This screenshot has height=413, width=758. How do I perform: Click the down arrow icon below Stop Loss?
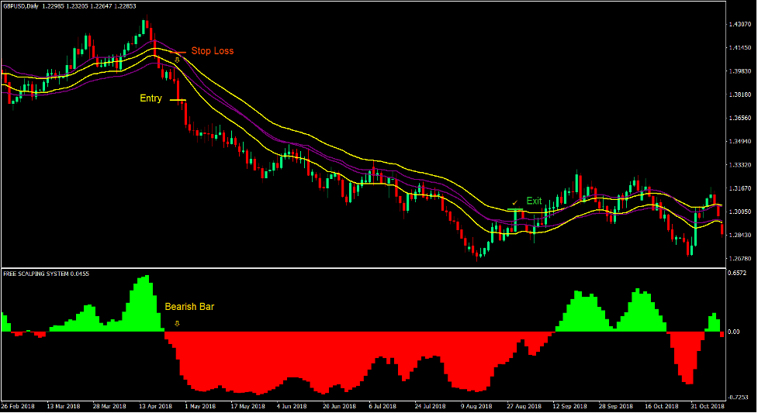177,60
